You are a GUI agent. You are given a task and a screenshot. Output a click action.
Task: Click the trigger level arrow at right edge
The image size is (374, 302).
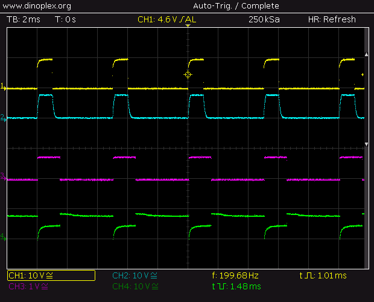point(363,75)
